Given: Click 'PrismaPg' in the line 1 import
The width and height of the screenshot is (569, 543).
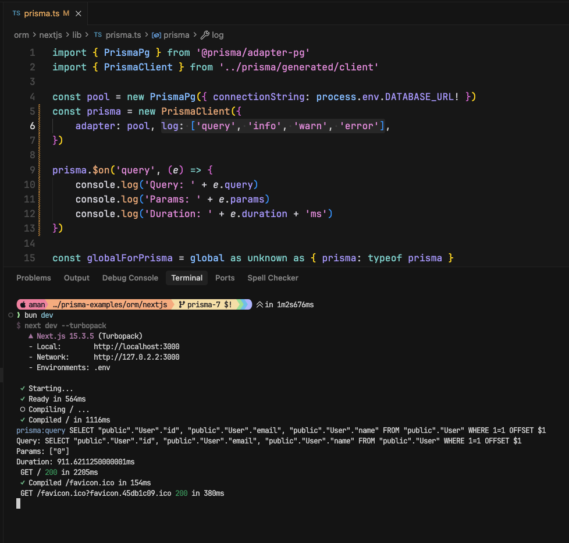Looking at the screenshot, I should click(x=127, y=52).
